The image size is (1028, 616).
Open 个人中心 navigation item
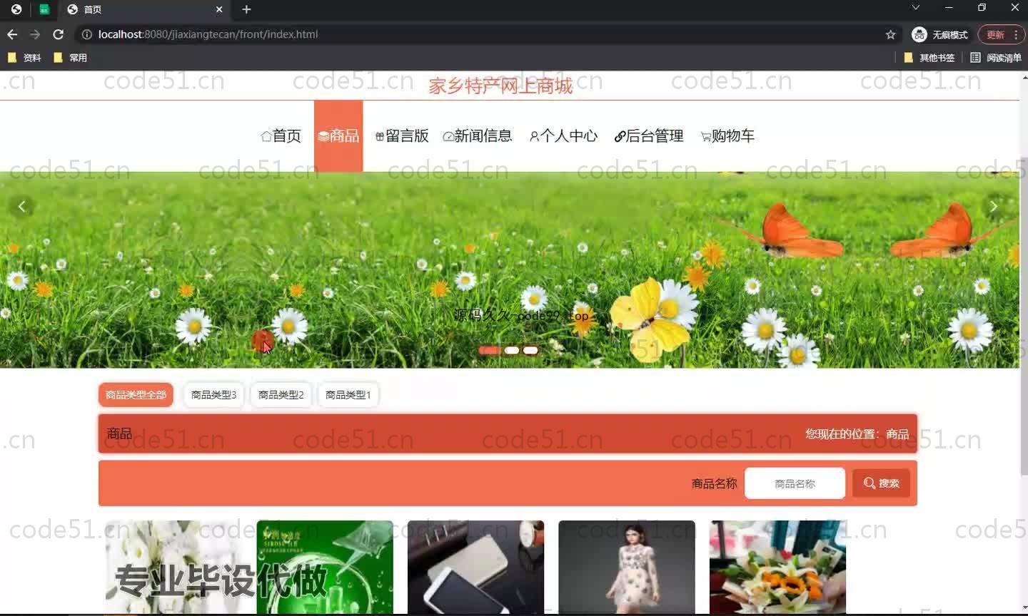[563, 135]
